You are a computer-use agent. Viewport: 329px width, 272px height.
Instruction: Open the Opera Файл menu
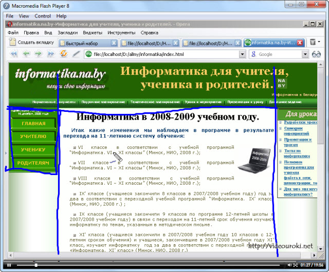pyautogui.click(x=13, y=33)
